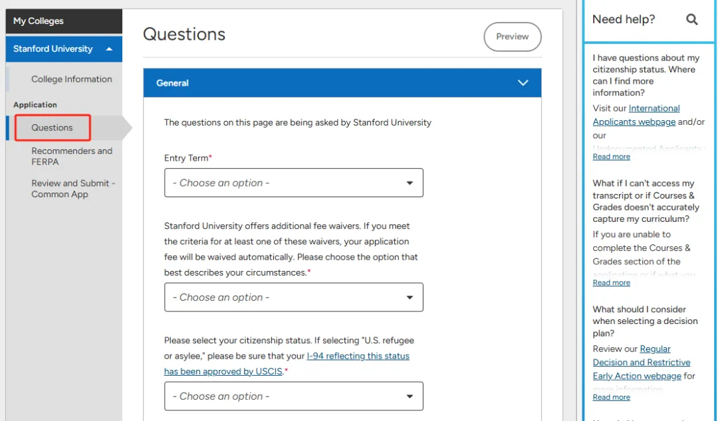This screenshot has height=421, width=718.
Task: Open College Information in sidebar
Action: [72, 79]
